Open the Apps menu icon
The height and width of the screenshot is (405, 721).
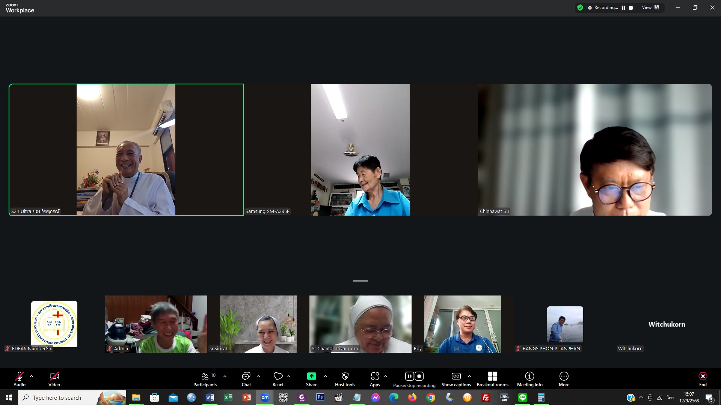tap(375, 376)
